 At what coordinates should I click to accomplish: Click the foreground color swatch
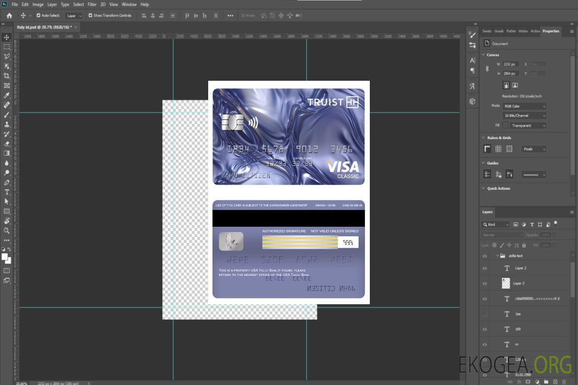click(x=5, y=257)
